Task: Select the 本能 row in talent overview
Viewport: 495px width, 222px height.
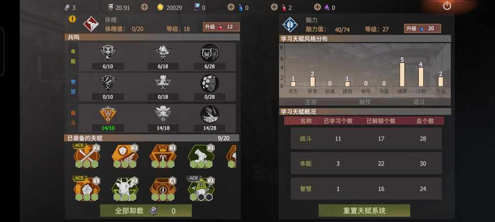Action: (x=366, y=163)
